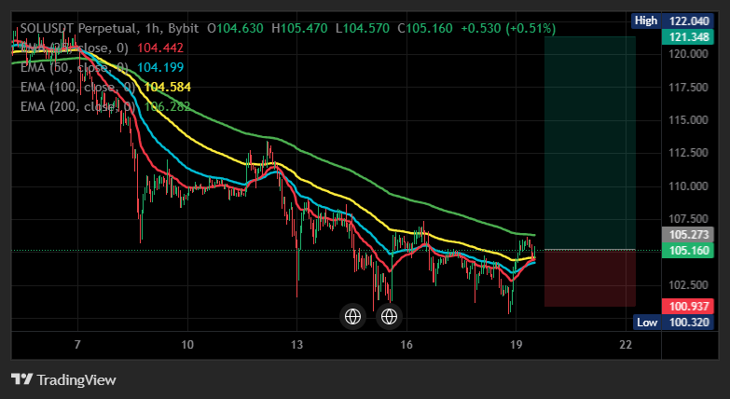Click the High price label 122.040
Screen dimensions: 730x399
click(672, 21)
